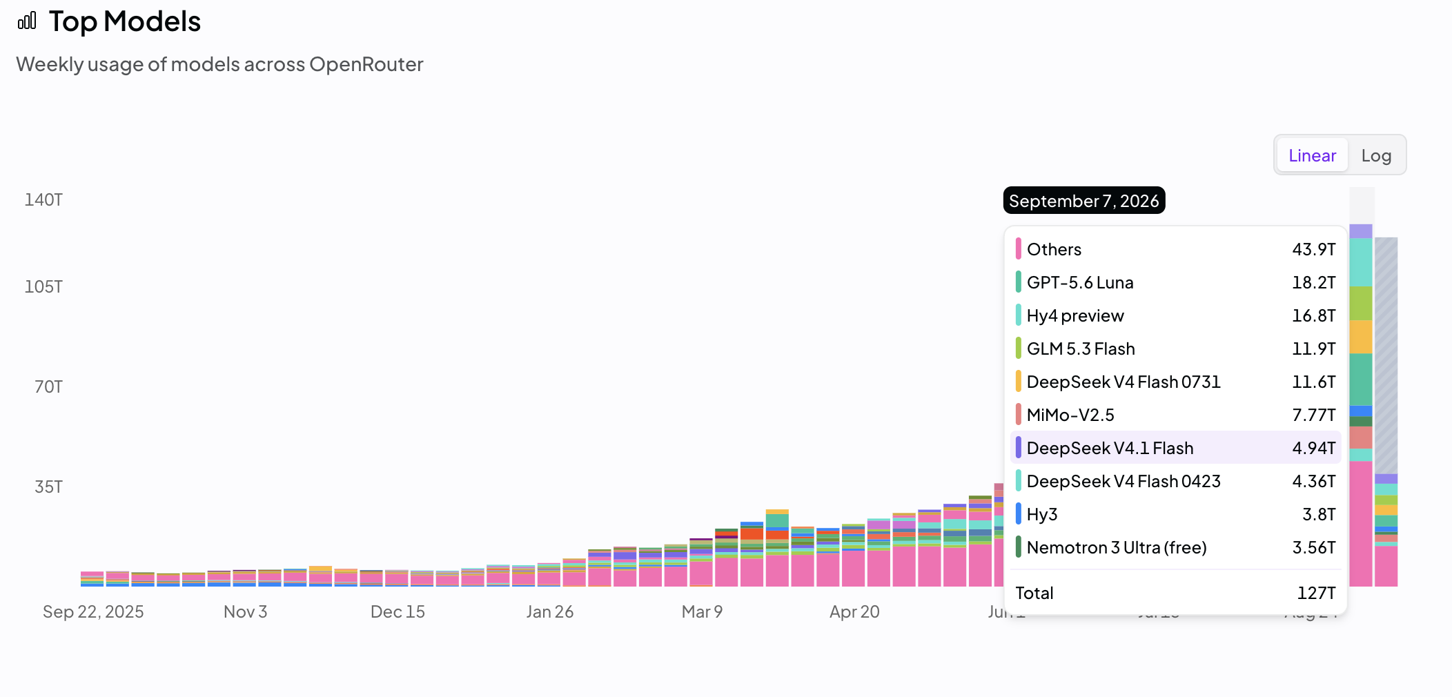Click the Top Models heading
This screenshot has width=1452, height=697.
(x=125, y=21)
